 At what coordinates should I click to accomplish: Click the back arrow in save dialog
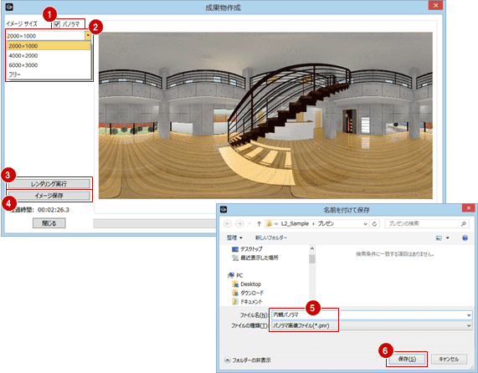click(228, 224)
